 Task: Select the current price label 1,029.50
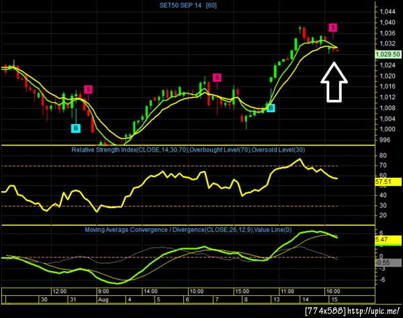388,54
